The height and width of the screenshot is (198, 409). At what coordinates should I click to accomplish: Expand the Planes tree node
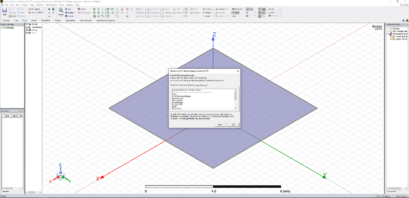27,30
